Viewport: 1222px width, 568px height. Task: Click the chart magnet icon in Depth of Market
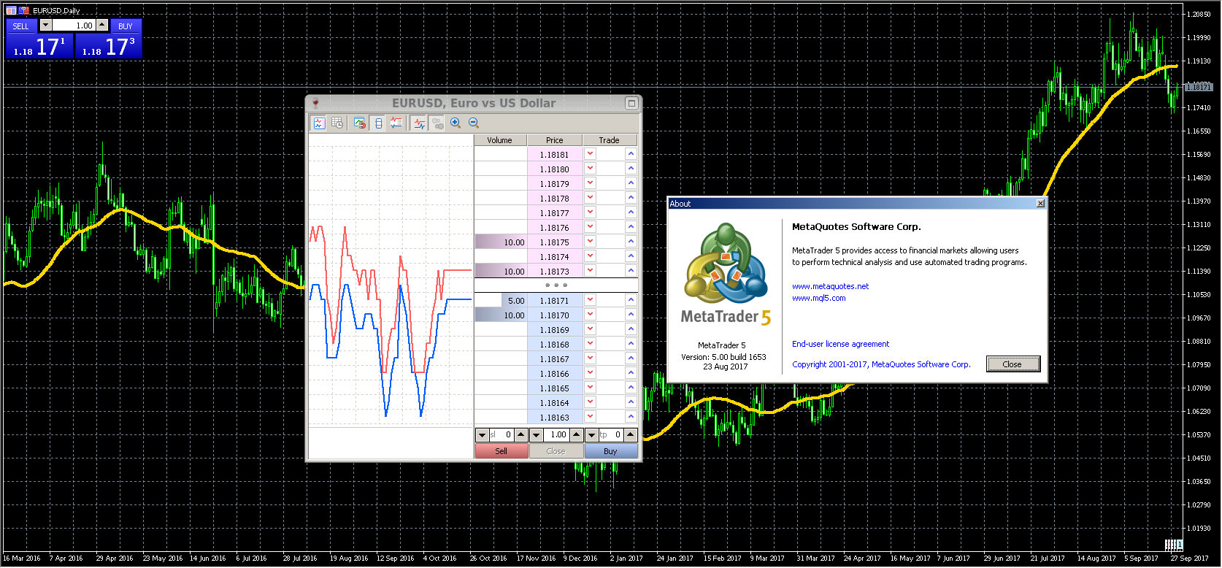tap(360, 123)
